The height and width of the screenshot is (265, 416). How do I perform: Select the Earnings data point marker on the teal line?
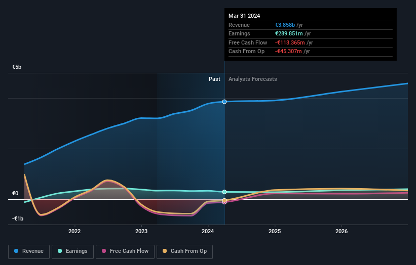point(224,192)
